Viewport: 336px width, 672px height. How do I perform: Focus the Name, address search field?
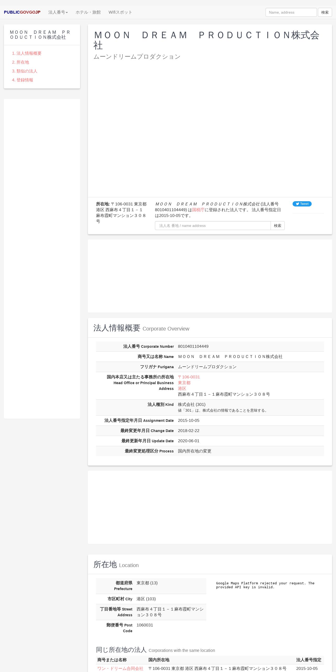pyautogui.click(x=291, y=12)
